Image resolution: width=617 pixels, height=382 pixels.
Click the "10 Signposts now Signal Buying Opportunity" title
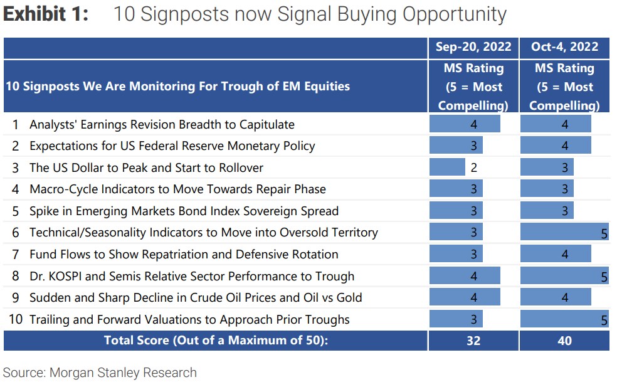click(310, 14)
